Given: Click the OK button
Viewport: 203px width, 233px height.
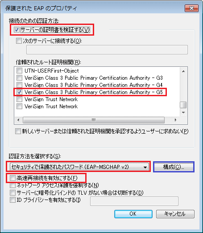Looking at the screenshot, I should 133,214.
